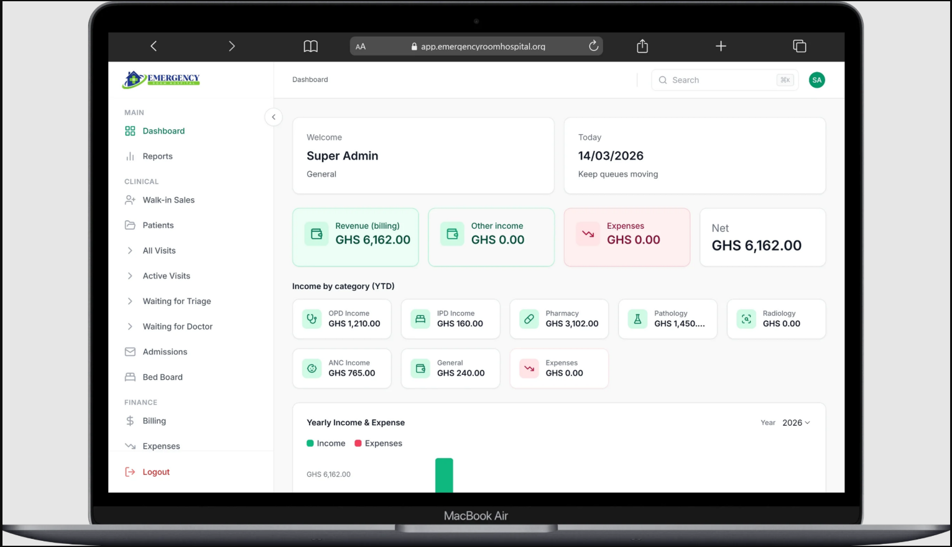Toggle Income series in chart legend
The image size is (952, 547).
326,443
